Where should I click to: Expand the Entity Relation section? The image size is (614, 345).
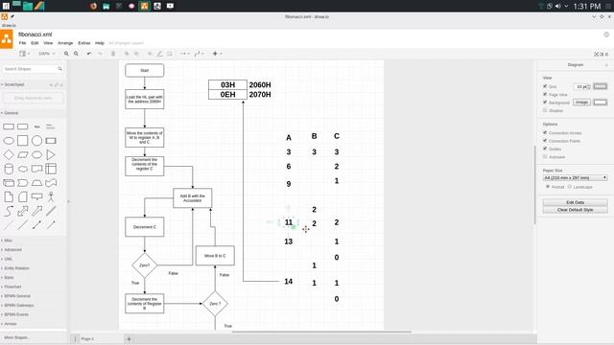click(16, 268)
